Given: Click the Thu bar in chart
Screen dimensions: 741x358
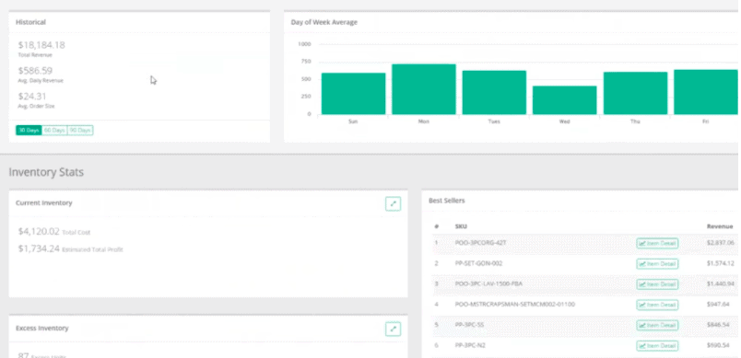Looking at the screenshot, I should coord(635,93).
